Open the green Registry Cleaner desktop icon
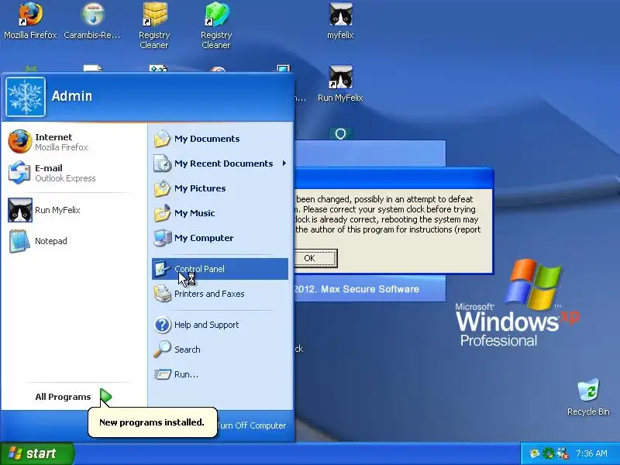The image size is (620, 465). (x=216, y=26)
